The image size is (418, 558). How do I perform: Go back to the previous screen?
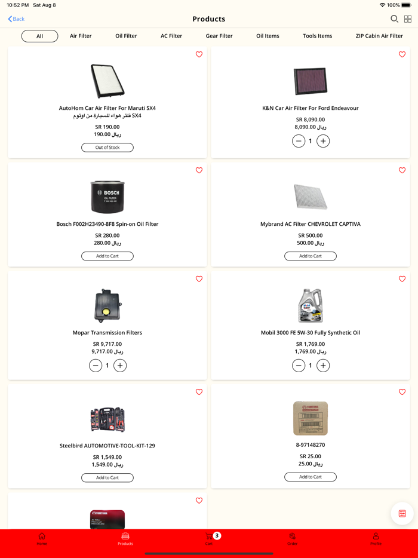click(x=17, y=19)
